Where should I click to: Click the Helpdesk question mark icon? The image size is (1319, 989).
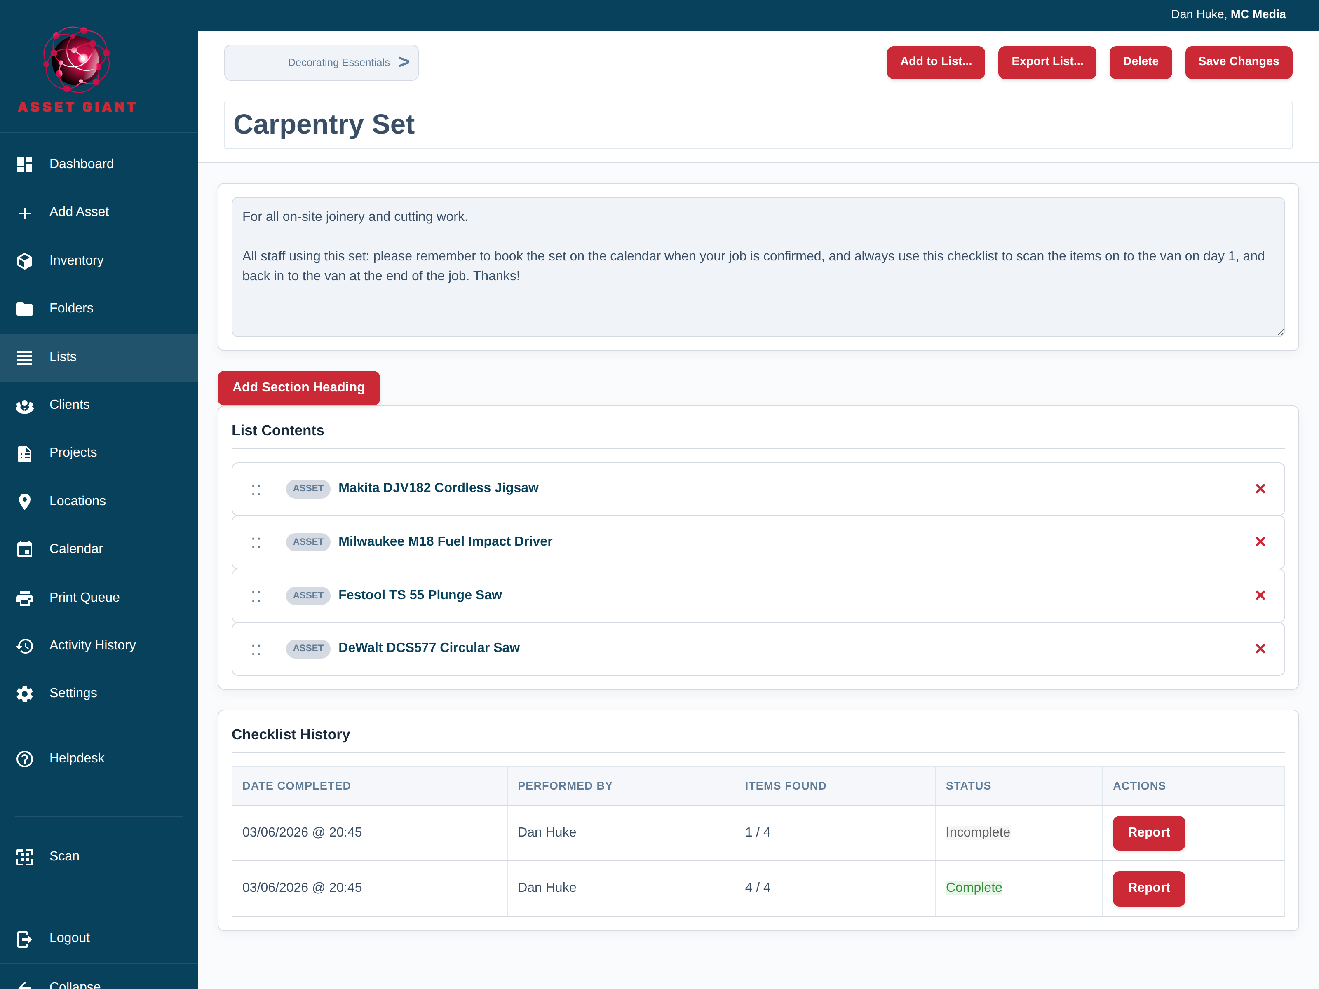click(24, 759)
